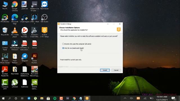Open Telegram from the taskbar

[x=29, y=98]
